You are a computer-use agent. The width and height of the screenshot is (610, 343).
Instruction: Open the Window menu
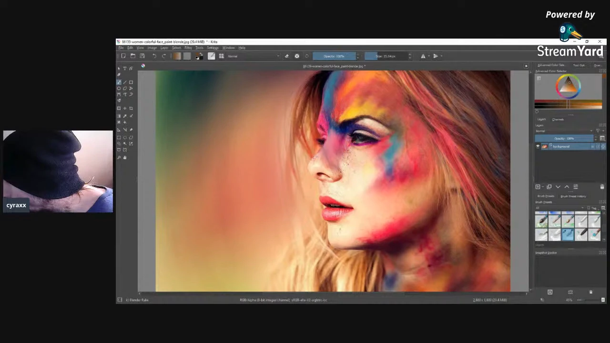click(228, 48)
